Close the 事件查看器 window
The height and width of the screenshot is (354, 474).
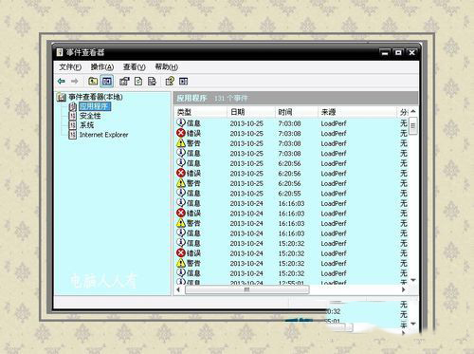pyautogui.click(x=411, y=52)
